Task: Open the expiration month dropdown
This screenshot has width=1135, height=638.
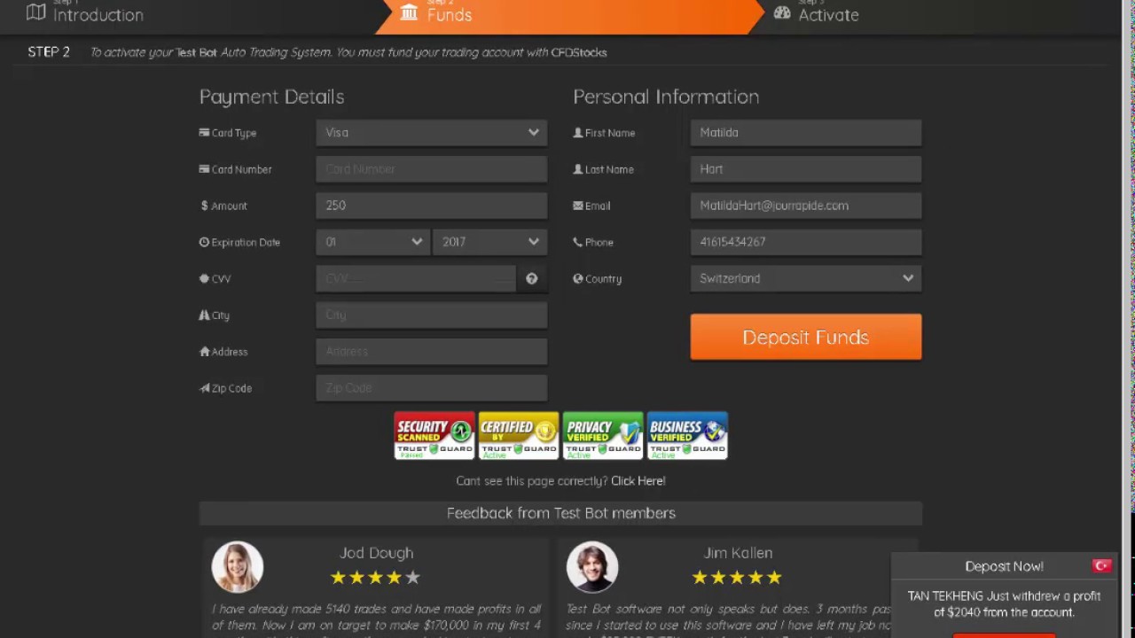Action: click(373, 242)
